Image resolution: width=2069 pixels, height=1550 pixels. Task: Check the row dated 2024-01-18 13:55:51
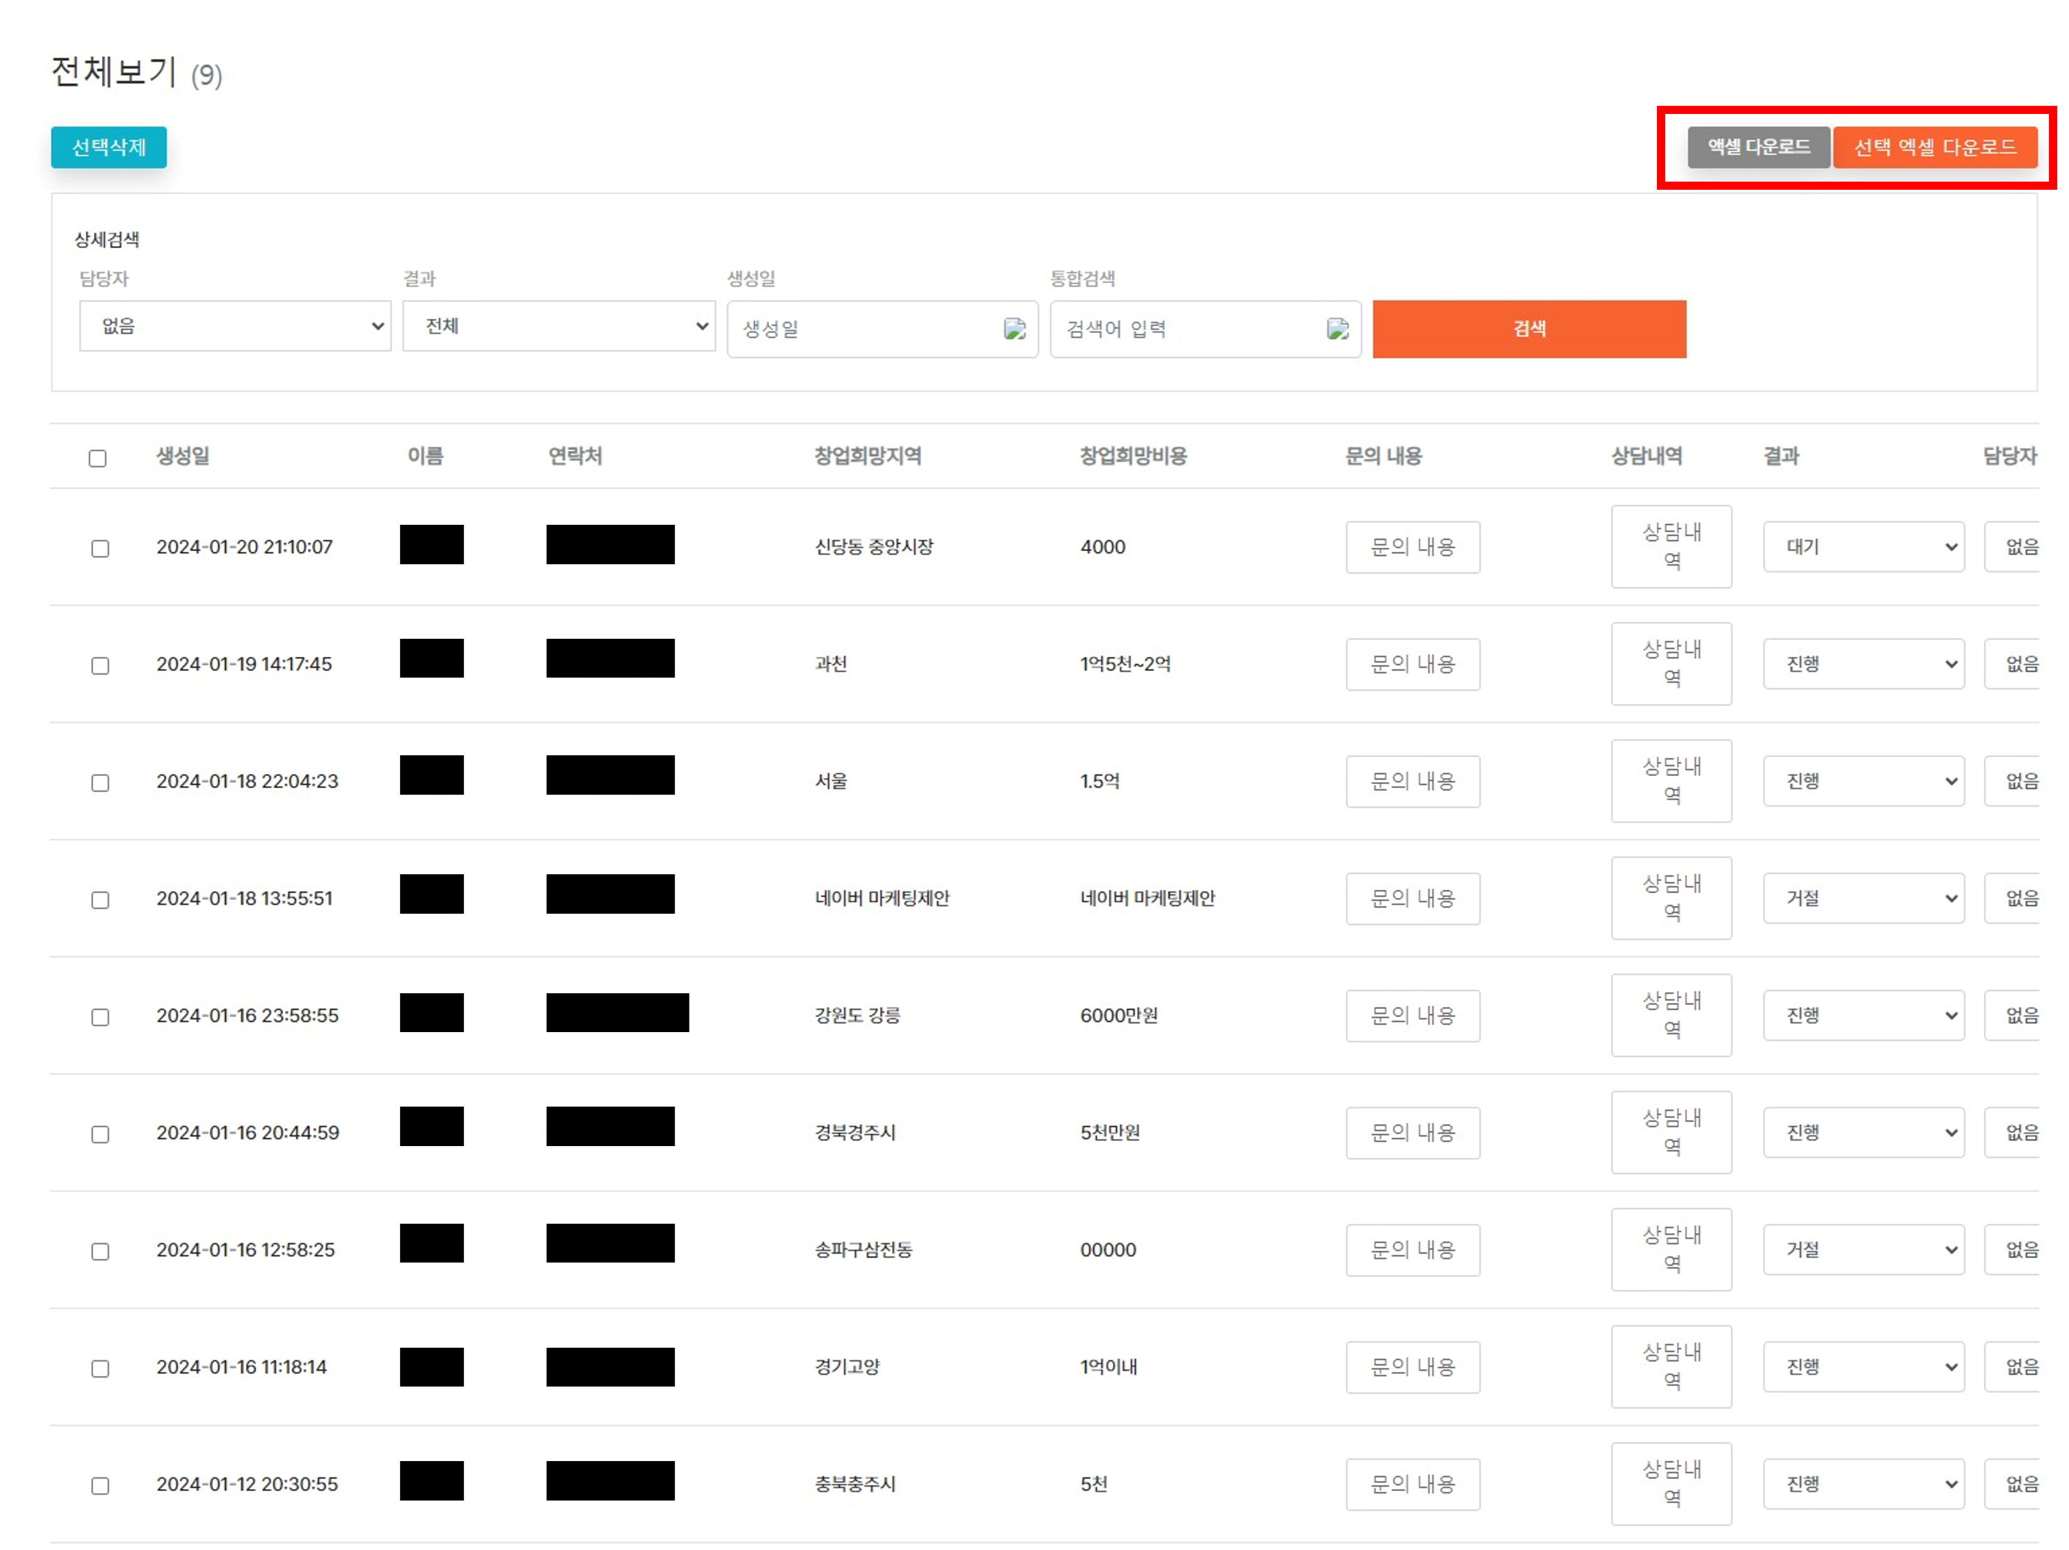pos(100,899)
